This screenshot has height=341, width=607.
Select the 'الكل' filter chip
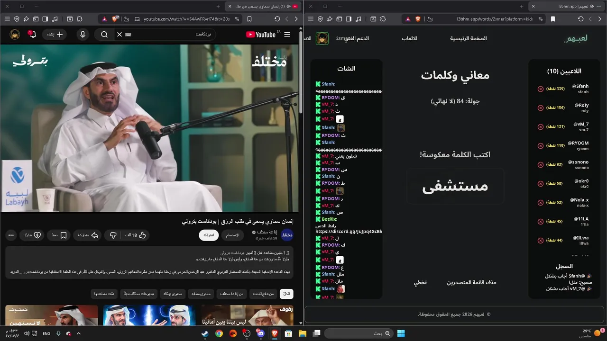[x=286, y=294]
